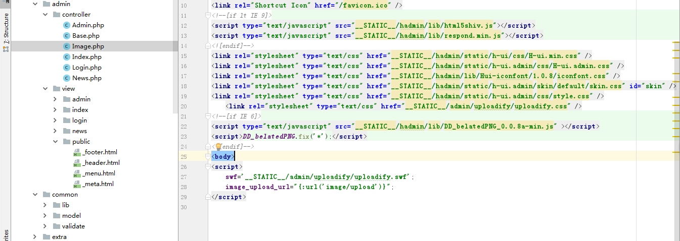Click the Structure tool window icon
Viewport: 680px width, 241px height.
click(6, 49)
